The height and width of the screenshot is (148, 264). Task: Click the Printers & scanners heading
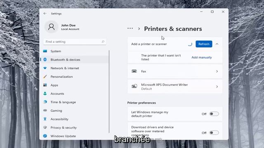point(173,29)
